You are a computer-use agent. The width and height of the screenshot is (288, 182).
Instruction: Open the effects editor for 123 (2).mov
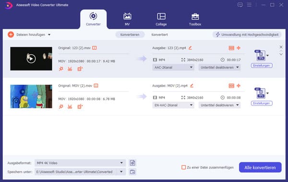61,69
